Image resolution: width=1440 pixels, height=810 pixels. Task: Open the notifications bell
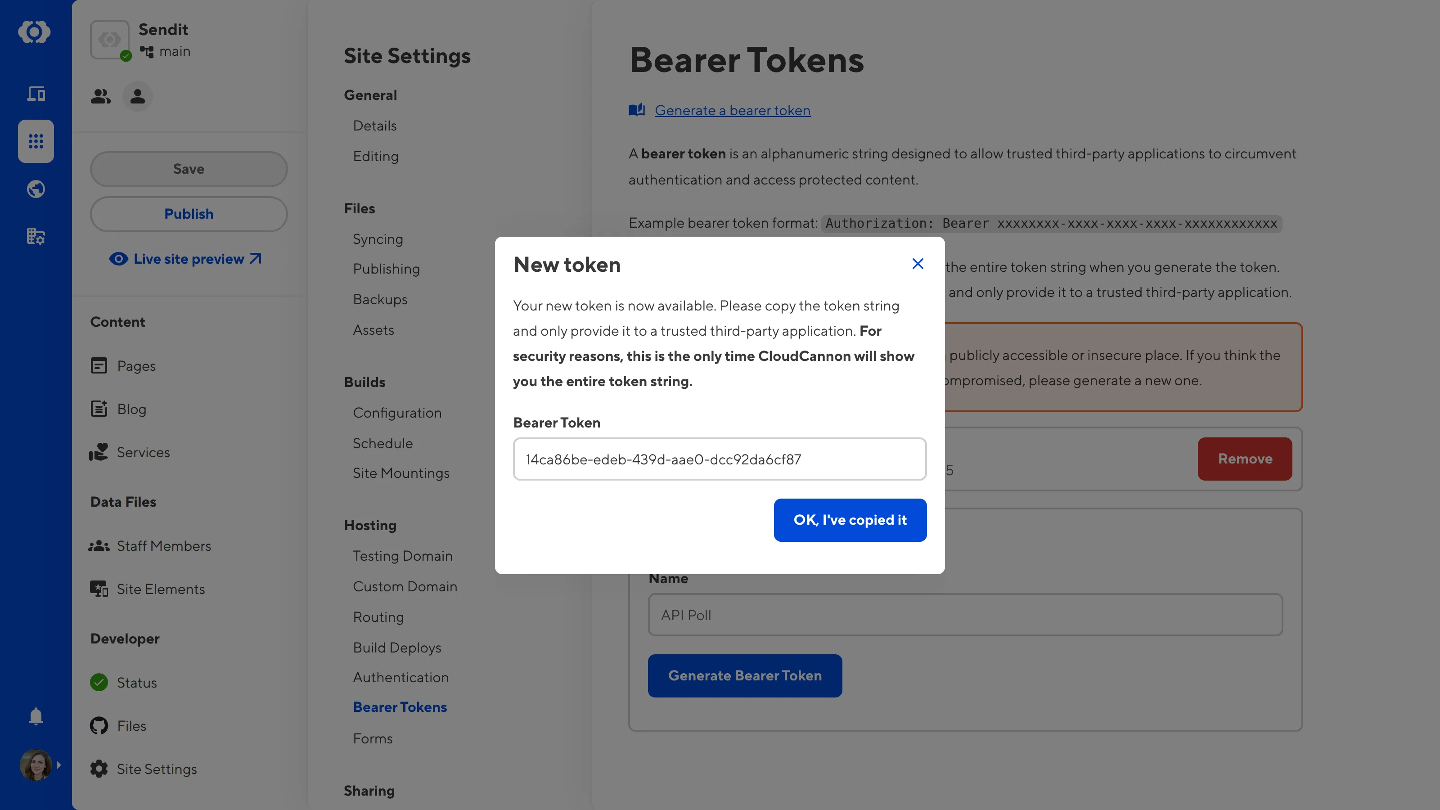click(x=36, y=716)
